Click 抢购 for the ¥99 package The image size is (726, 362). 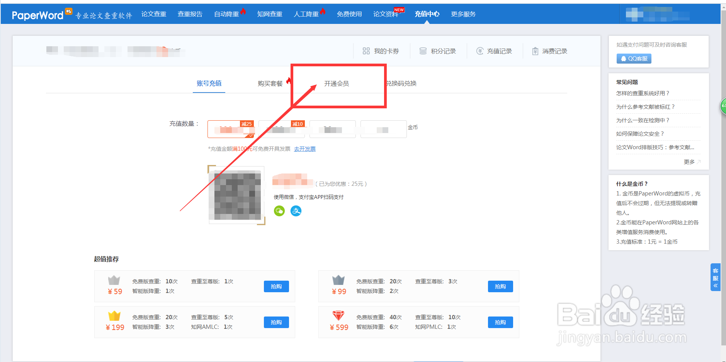[500, 286]
